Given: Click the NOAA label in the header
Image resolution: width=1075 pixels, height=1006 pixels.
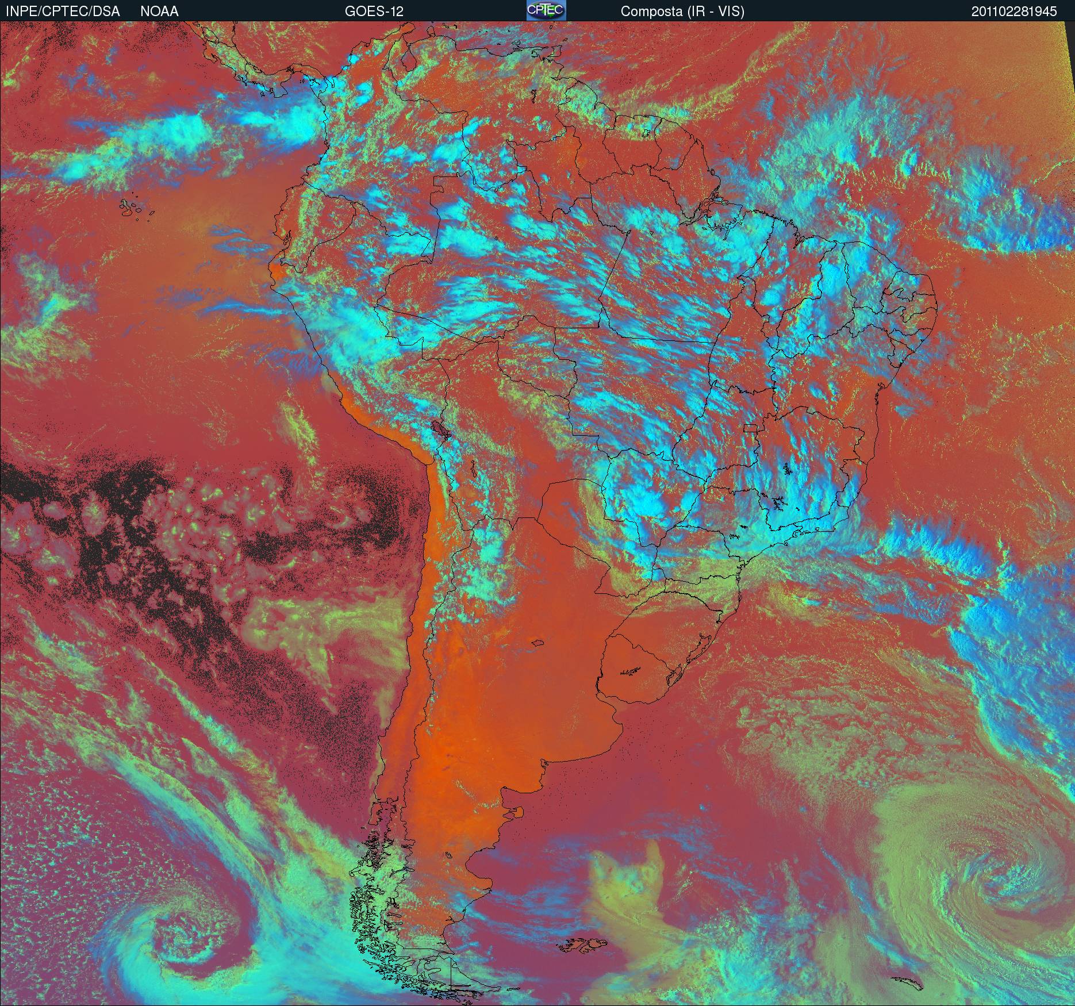Looking at the screenshot, I should tap(159, 11).
